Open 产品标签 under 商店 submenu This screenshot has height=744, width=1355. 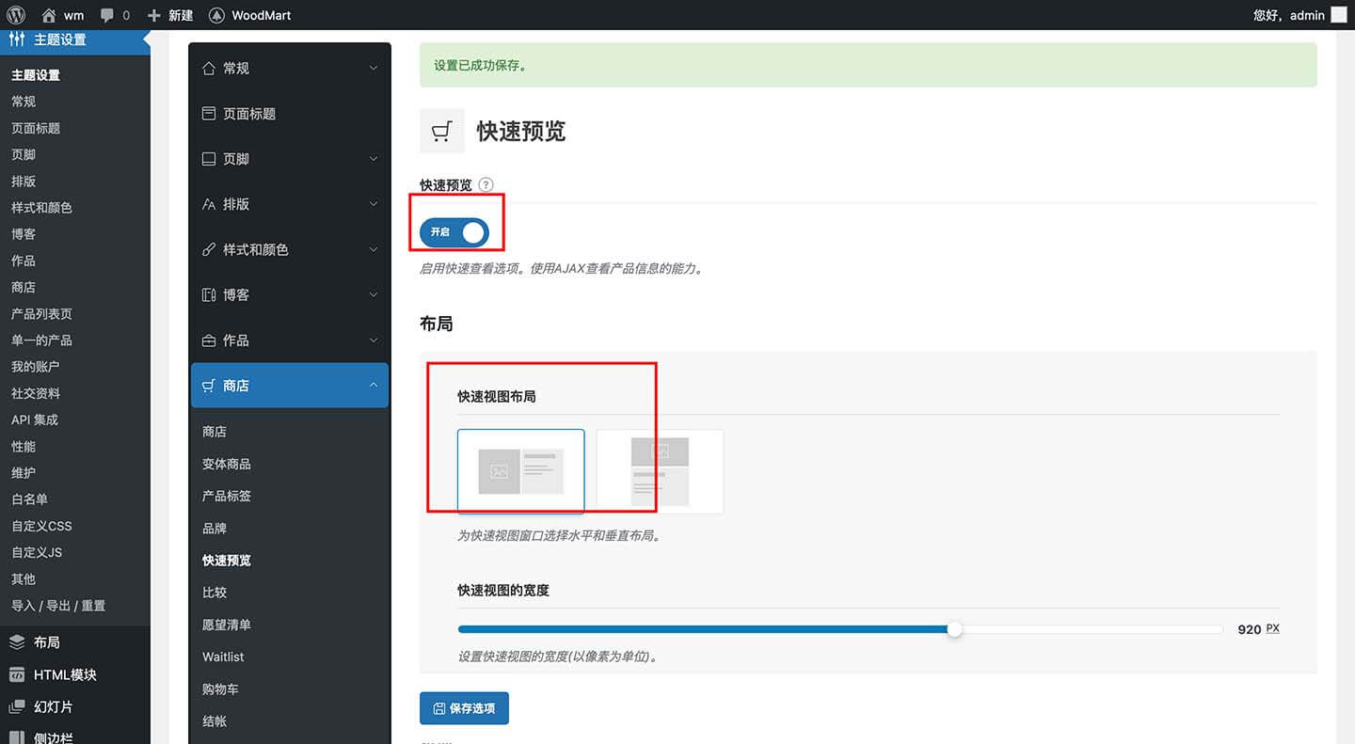[227, 496]
